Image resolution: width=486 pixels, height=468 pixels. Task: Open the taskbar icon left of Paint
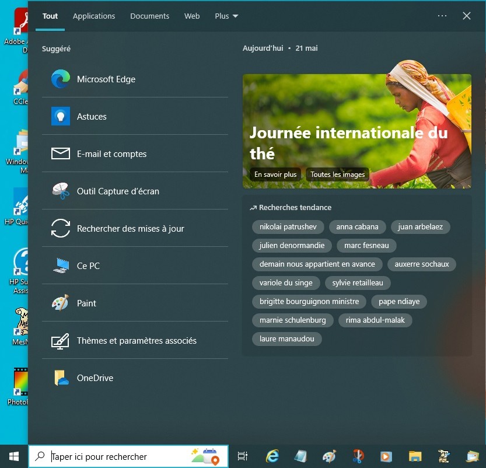[x=300, y=456]
